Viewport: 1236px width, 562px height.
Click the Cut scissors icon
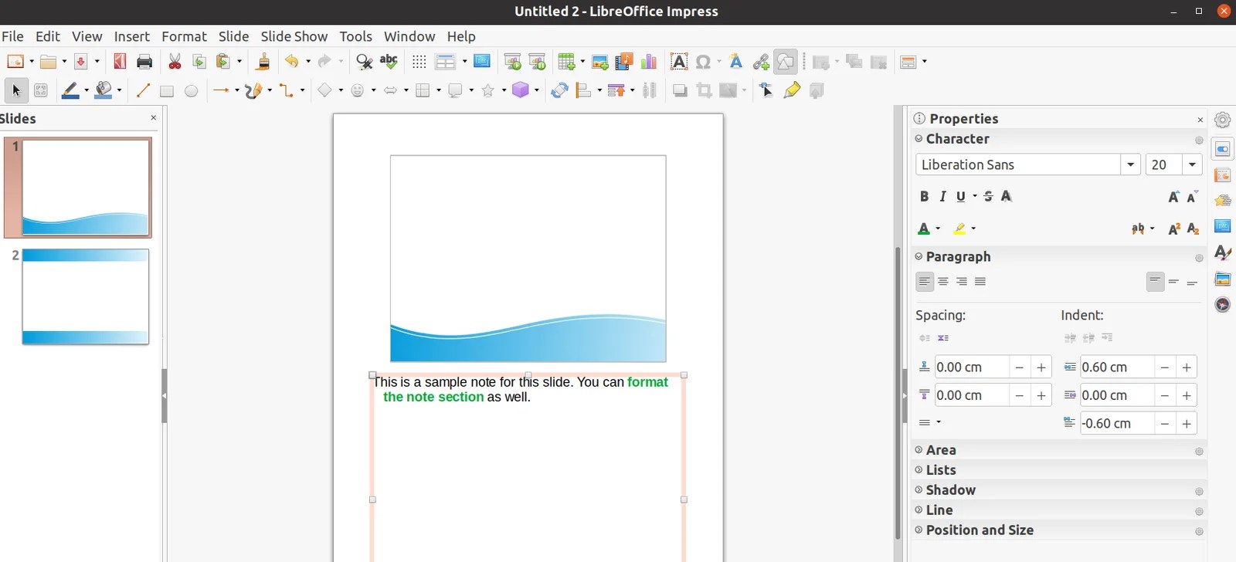tap(175, 62)
